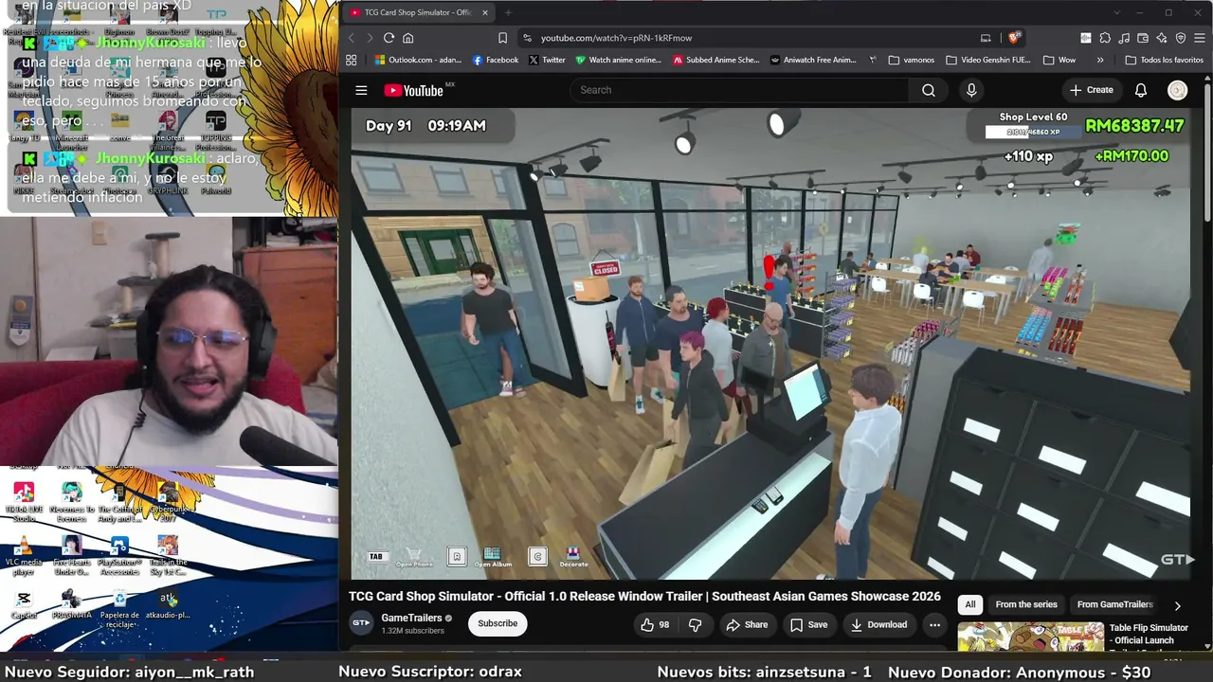Save the video to a playlist
Image resolution: width=1213 pixels, height=682 pixels.
point(808,624)
